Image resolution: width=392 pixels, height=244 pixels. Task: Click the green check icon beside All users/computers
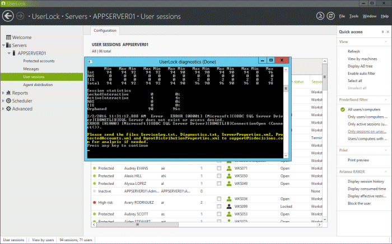(343, 109)
